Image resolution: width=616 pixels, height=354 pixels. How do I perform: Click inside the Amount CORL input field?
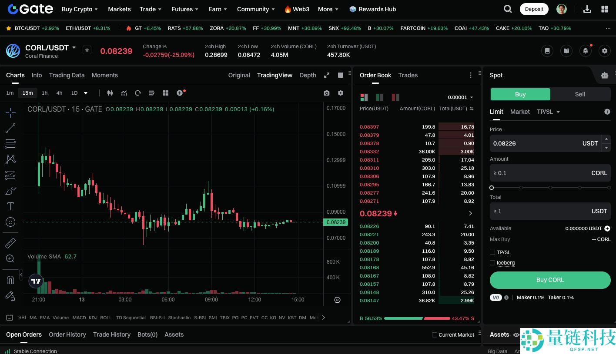(x=550, y=173)
